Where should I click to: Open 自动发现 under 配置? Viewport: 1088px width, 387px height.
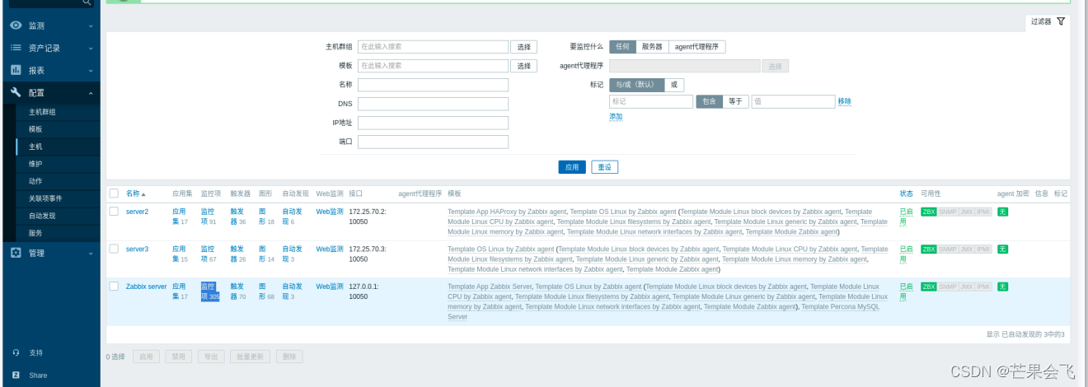(42, 216)
